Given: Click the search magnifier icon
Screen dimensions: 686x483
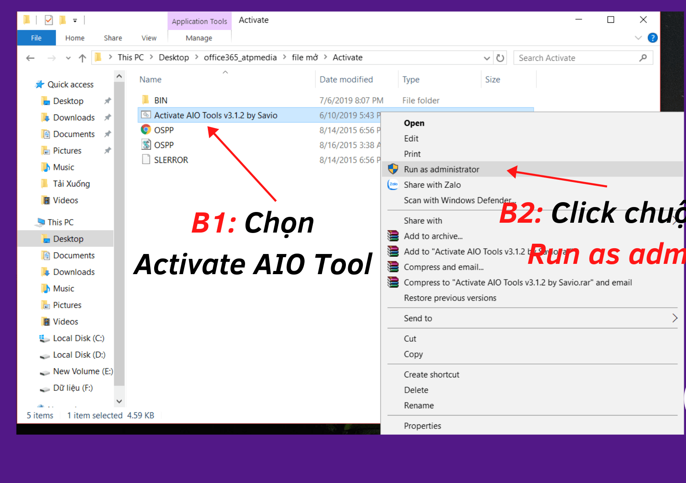Looking at the screenshot, I should (643, 58).
